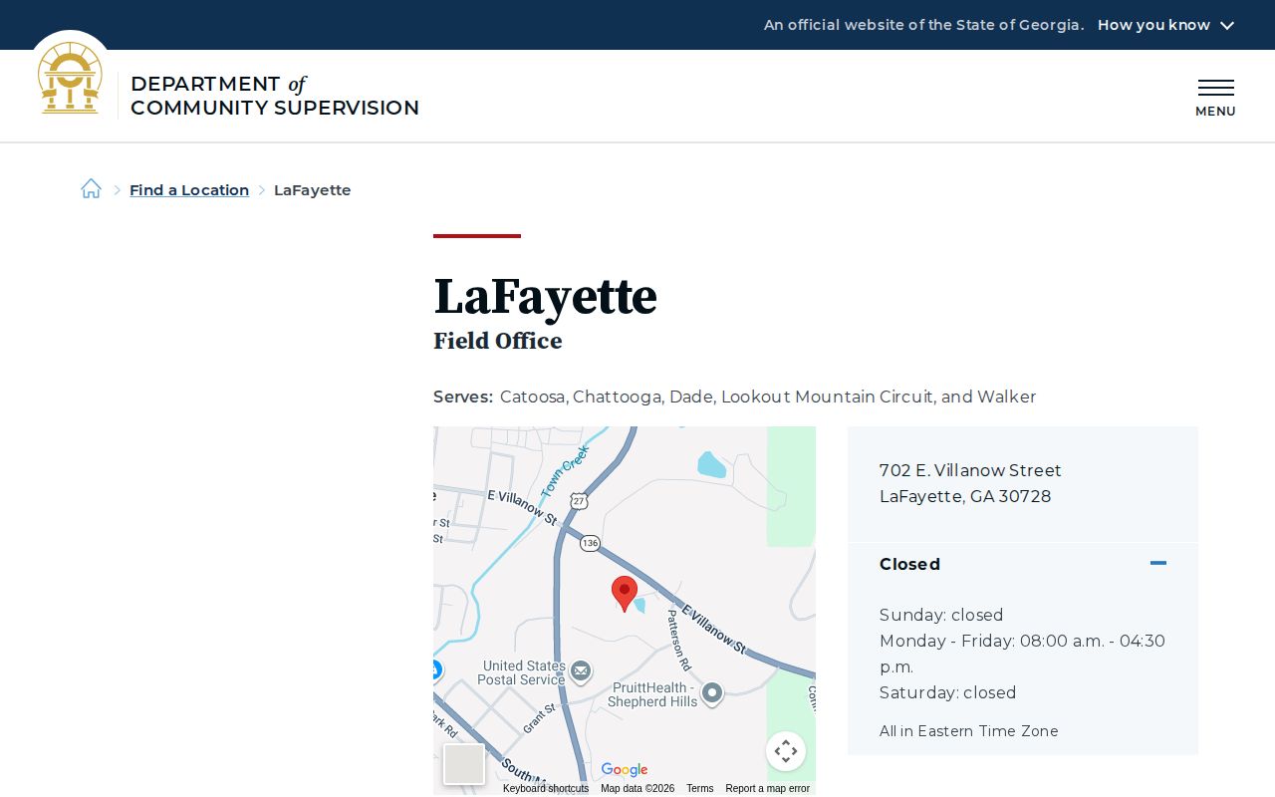Click United States Postal Service marker

[581, 671]
